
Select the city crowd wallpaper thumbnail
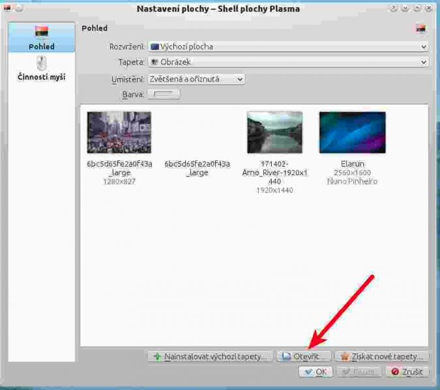click(119, 132)
